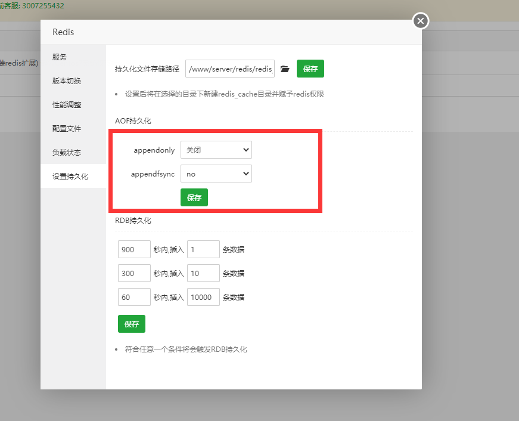Viewport: 519px width, 421px height.
Task: Click the RDB持久化 section heading
Action: tap(133, 221)
